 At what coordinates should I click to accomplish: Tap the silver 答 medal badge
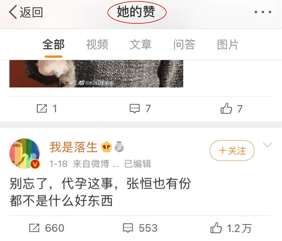119,147
